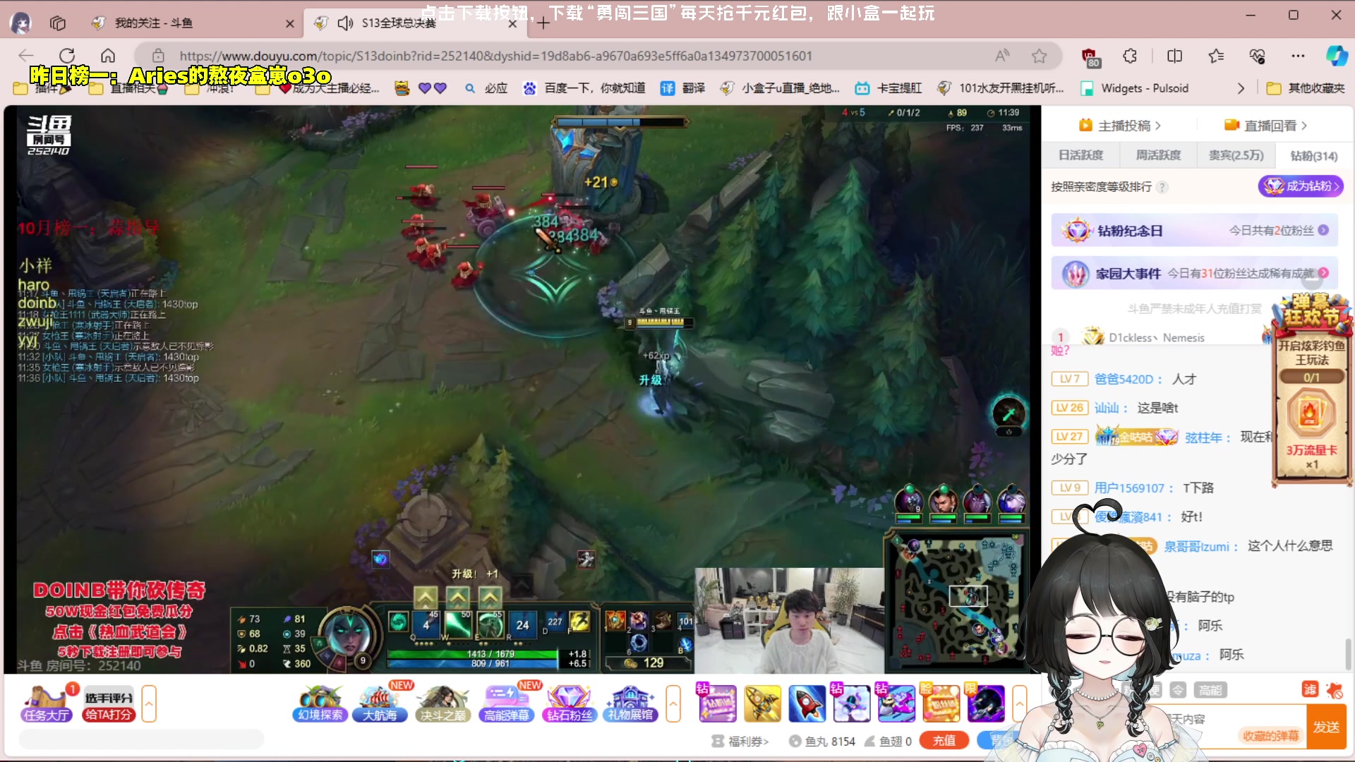
Task: Click the read aloud icon in address bar
Action: point(1002,56)
